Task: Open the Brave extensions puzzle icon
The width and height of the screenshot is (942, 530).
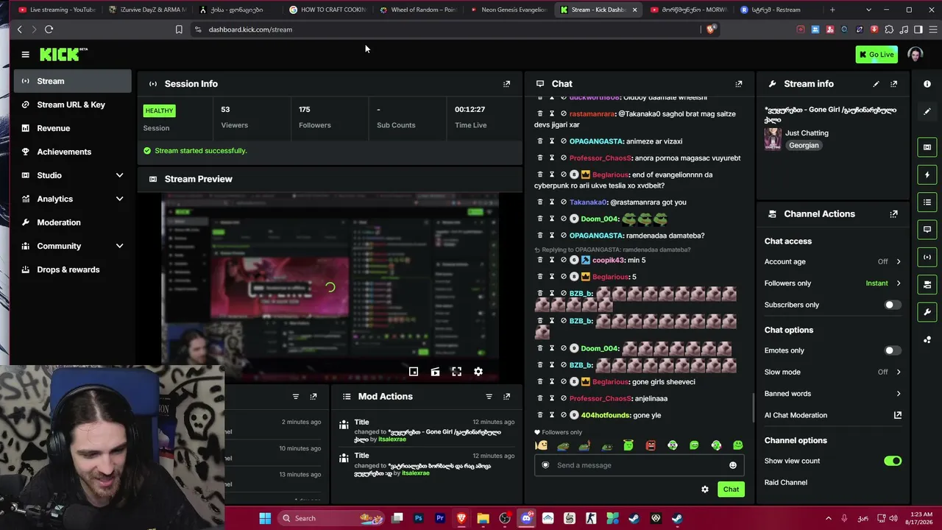Action: pos(889,29)
